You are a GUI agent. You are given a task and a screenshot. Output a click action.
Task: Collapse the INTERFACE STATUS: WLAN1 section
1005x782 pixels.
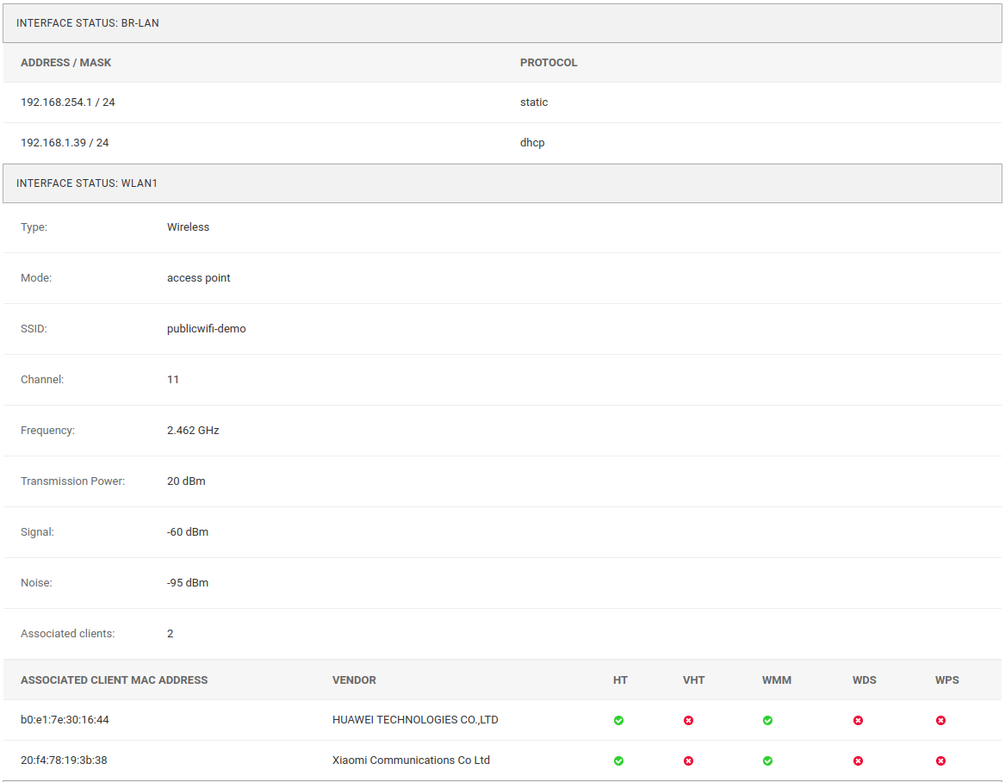coord(86,183)
